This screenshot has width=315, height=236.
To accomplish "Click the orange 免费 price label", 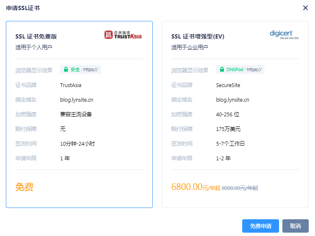I will [x=24, y=187].
